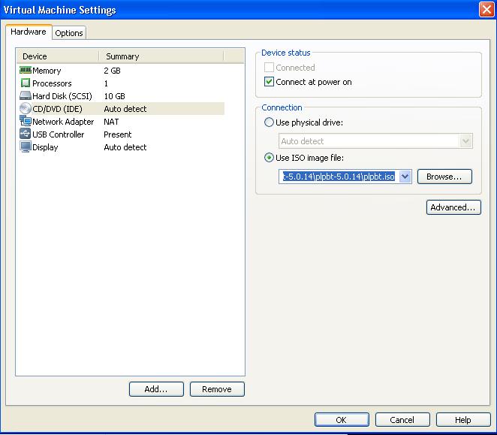Confirm with the OK button
The width and height of the screenshot is (497, 435).
pyautogui.click(x=342, y=420)
